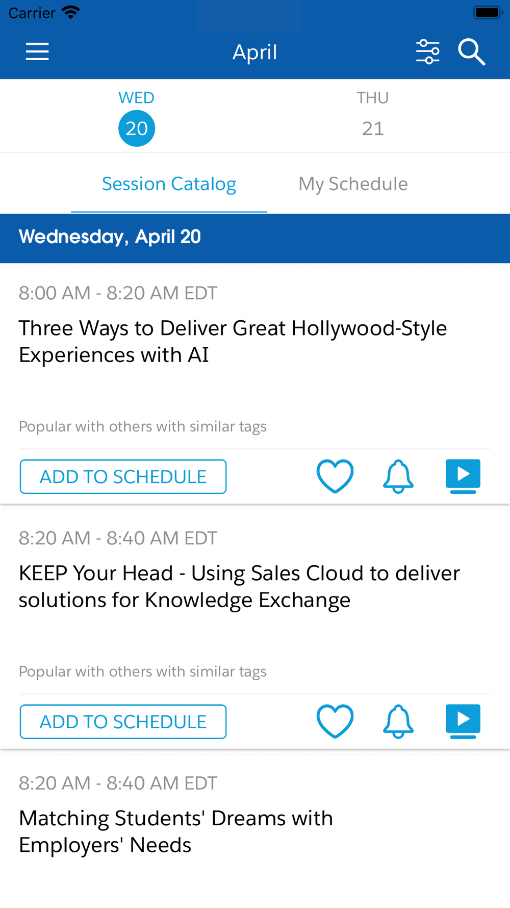Favorite the Hollywood-Style Experiences session

[335, 476]
